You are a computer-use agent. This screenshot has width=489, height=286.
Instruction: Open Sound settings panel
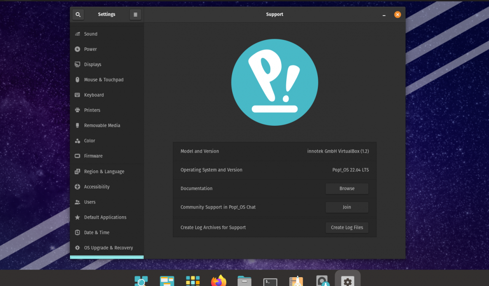pyautogui.click(x=91, y=34)
